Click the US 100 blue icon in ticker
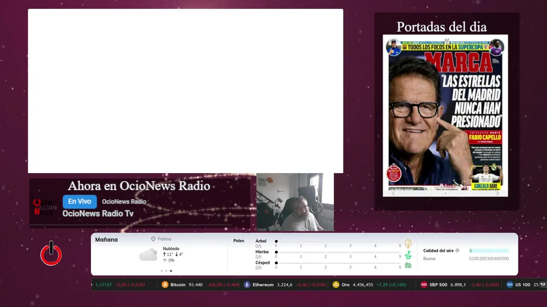This screenshot has width=547, height=307. [509, 284]
